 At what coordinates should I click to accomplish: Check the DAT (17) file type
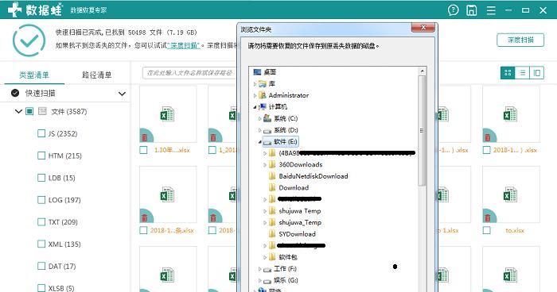(x=41, y=266)
